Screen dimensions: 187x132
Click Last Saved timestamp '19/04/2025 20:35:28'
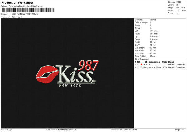(x=67, y=130)
